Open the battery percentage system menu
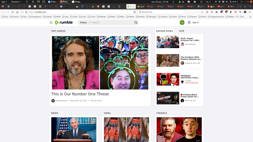253x142 pixels. 234,2
